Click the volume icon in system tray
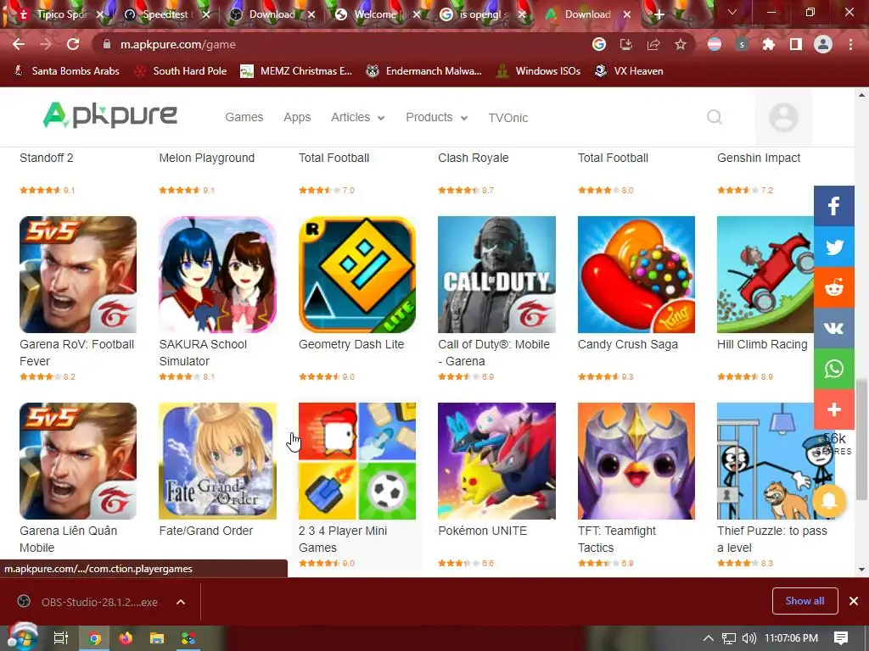 (748, 638)
